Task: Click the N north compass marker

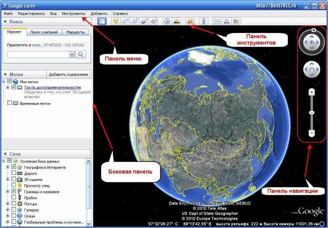Action: (313, 30)
